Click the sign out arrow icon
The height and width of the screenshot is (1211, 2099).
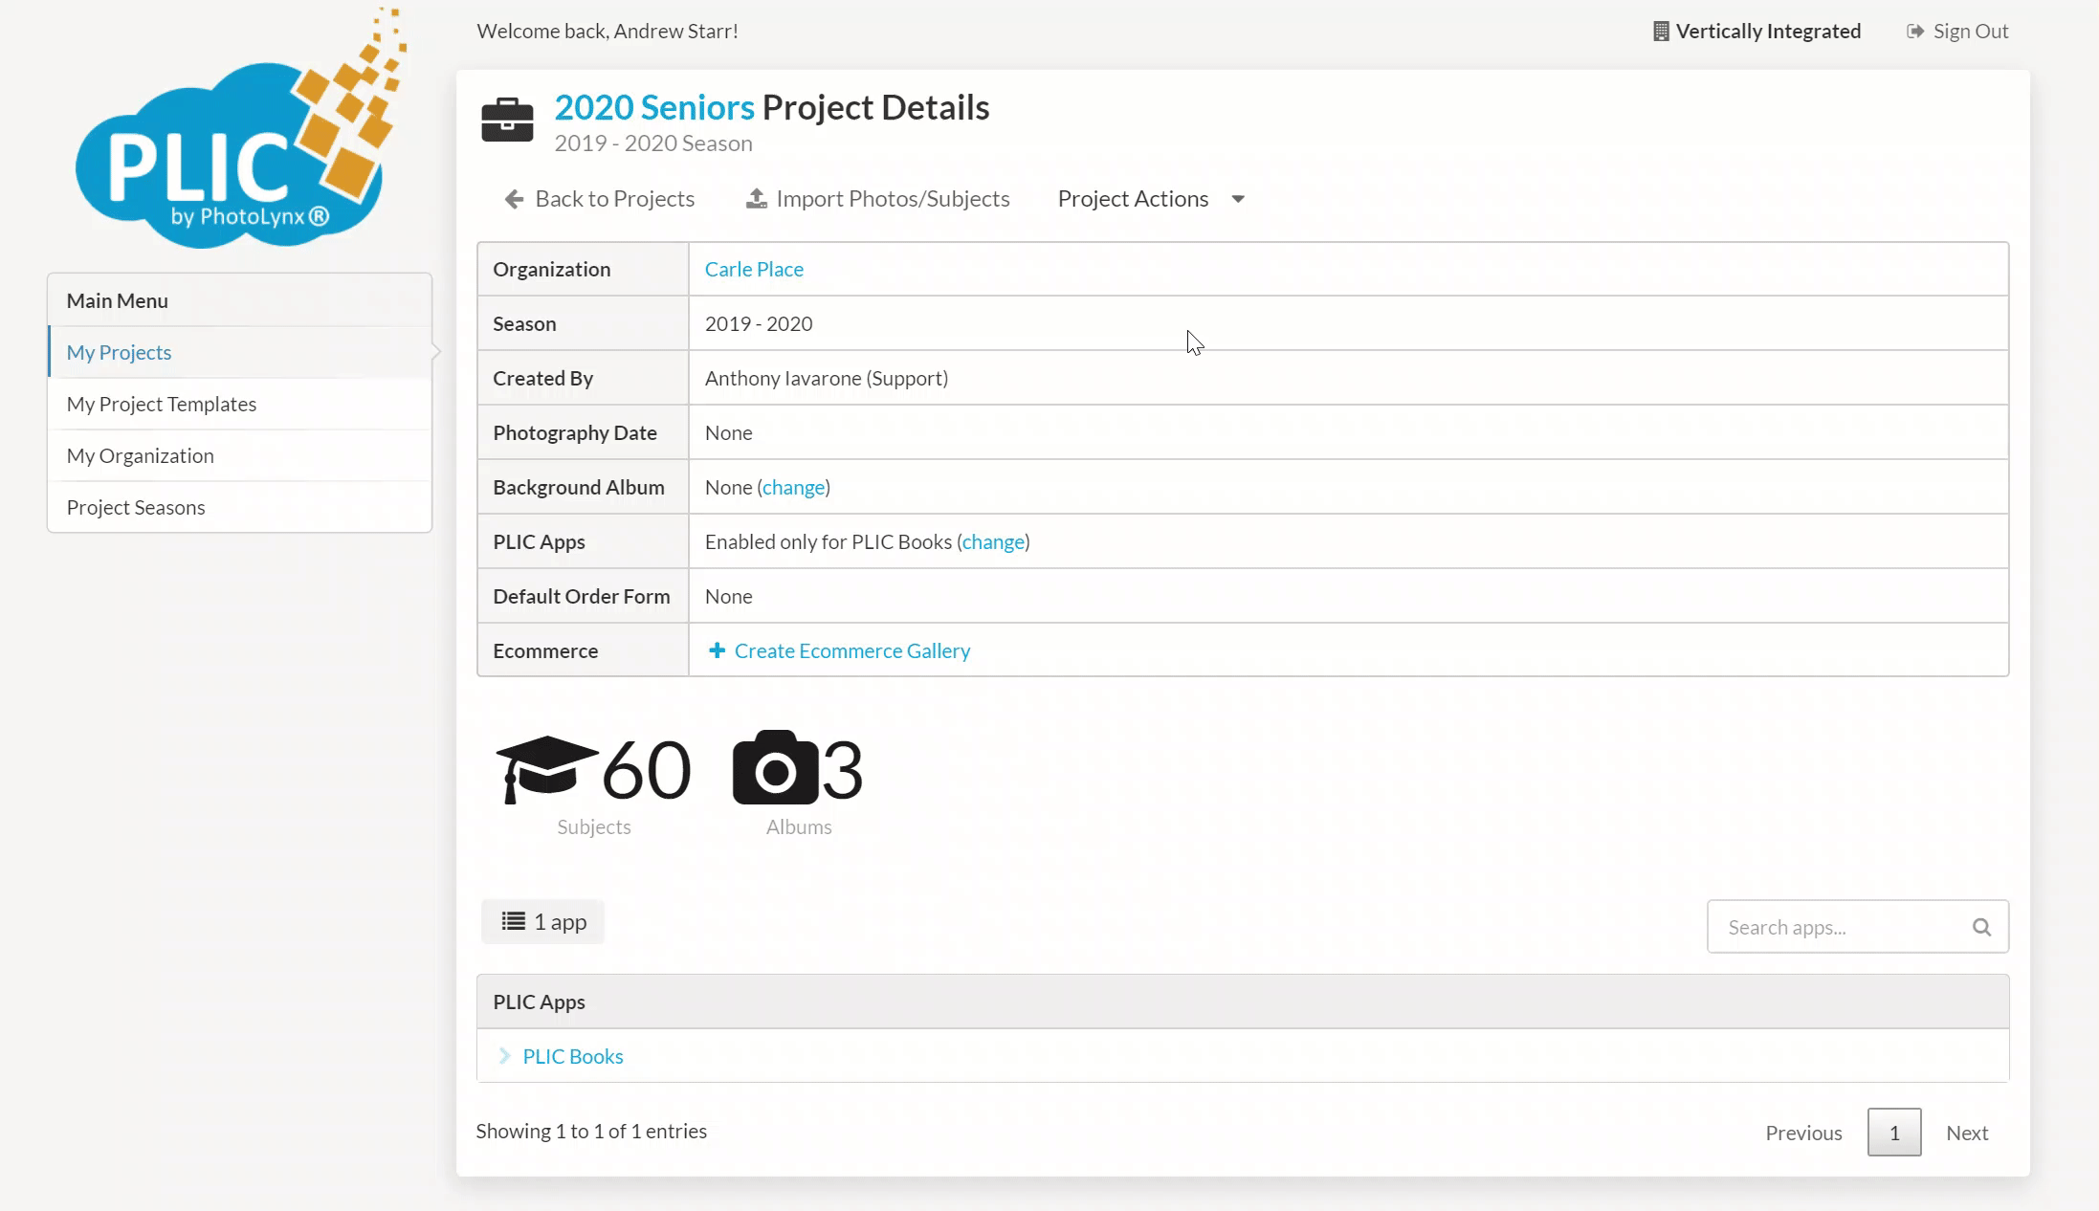coord(1915,32)
